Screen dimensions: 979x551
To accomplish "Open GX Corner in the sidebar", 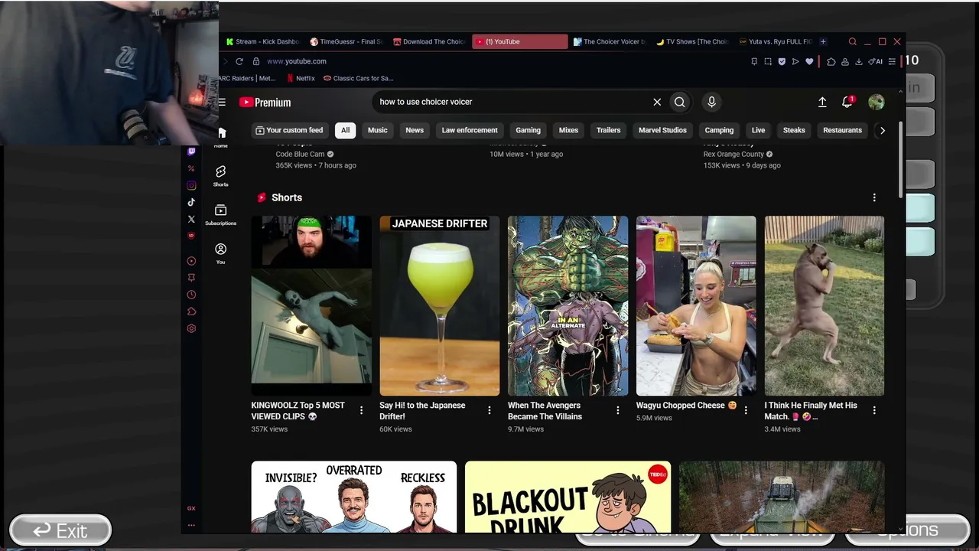I will (x=191, y=508).
